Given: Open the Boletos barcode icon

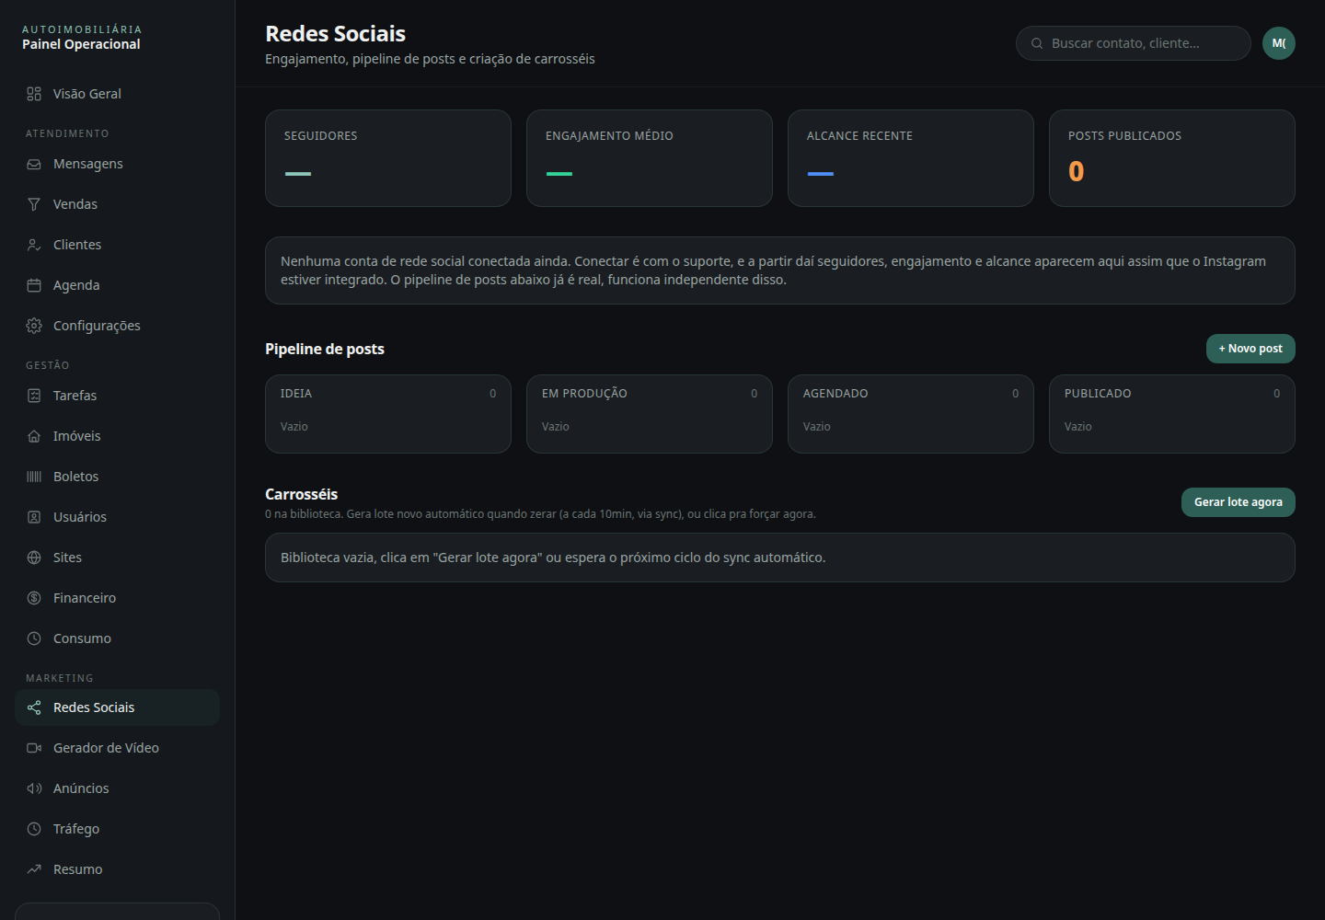Looking at the screenshot, I should pyautogui.click(x=34, y=477).
